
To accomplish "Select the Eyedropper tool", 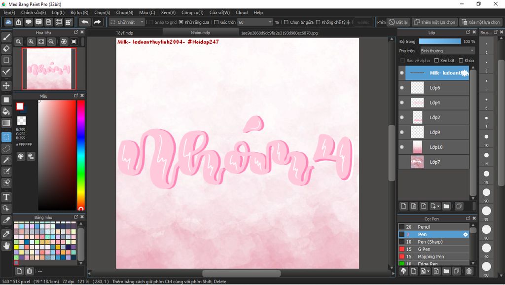I will click(6, 234).
